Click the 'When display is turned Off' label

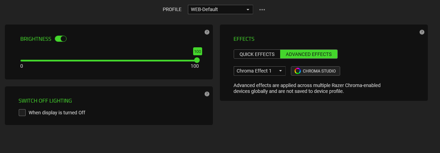(57, 113)
